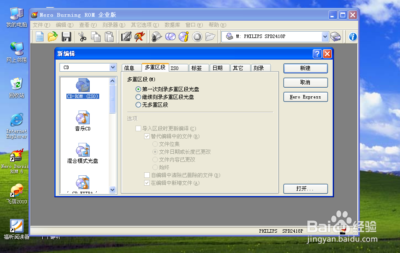This screenshot has height=253, width=400.
Task: Click the blue Info icon in toolbar
Action: 353,37
